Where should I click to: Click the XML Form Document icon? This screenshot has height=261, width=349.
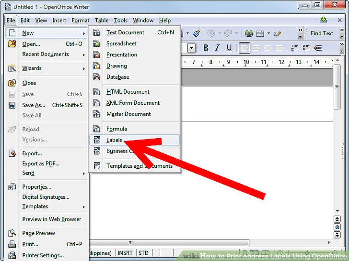(97, 103)
